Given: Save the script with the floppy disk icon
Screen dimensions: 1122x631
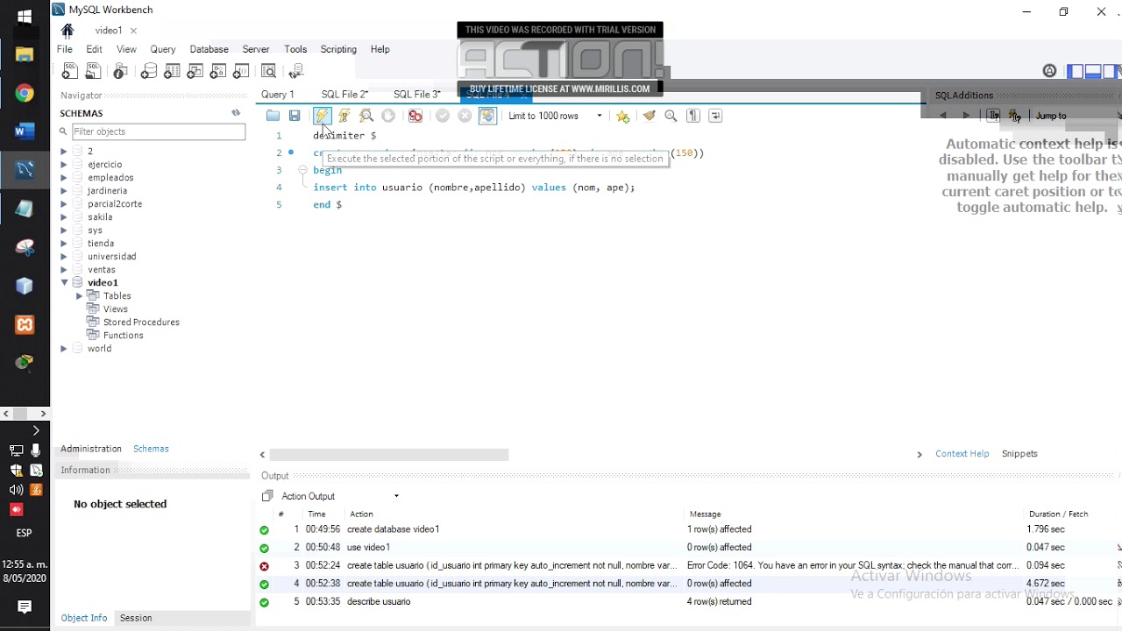Looking at the screenshot, I should pyautogui.click(x=295, y=116).
